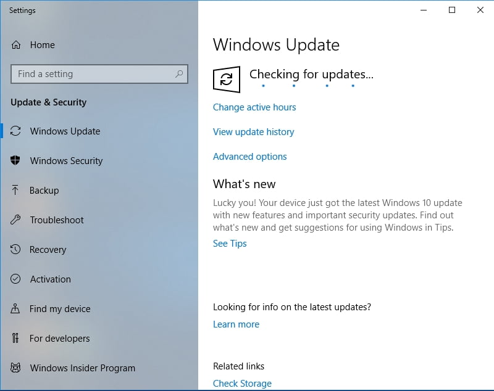Click the Troubleshoot wrench icon
Viewport: 494px width, 391px height.
point(15,220)
